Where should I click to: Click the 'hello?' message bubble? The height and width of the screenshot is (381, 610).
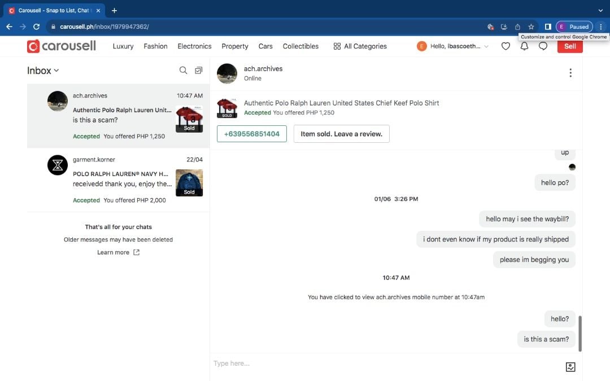[559, 319]
